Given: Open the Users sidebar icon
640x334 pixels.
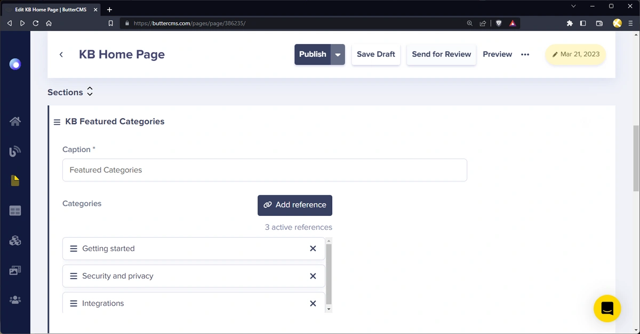Looking at the screenshot, I should tap(15, 300).
